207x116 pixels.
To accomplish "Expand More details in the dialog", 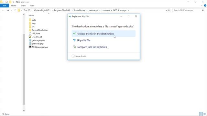I will coord(79,56).
